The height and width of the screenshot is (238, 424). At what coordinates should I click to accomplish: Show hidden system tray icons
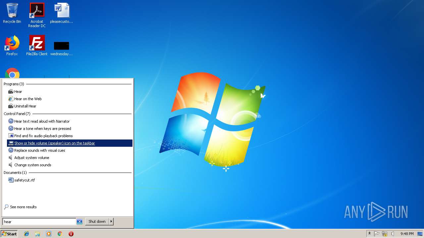pos(369,234)
